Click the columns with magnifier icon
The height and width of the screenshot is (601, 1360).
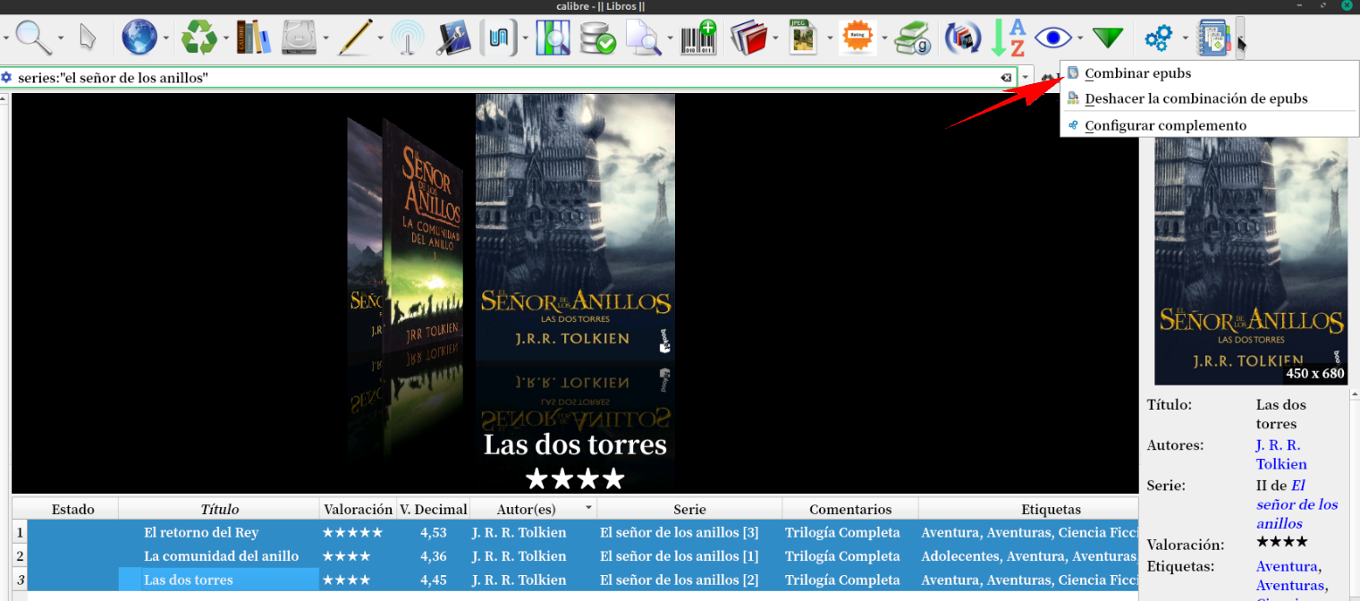(553, 38)
